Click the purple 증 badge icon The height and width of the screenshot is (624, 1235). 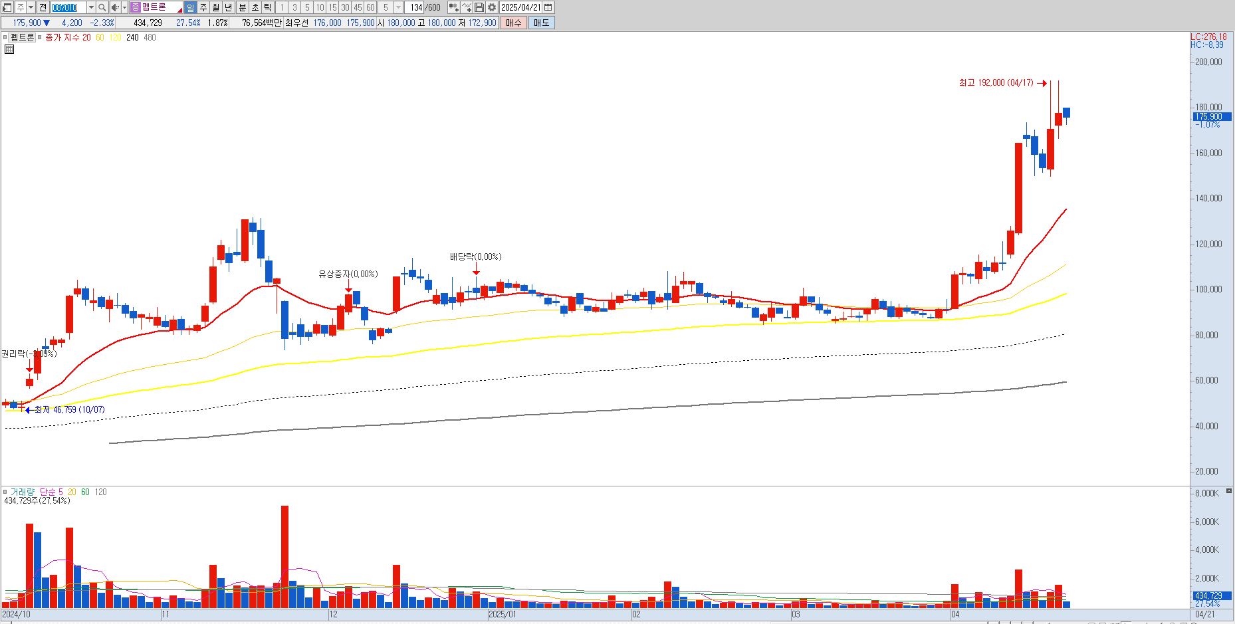pos(135,7)
